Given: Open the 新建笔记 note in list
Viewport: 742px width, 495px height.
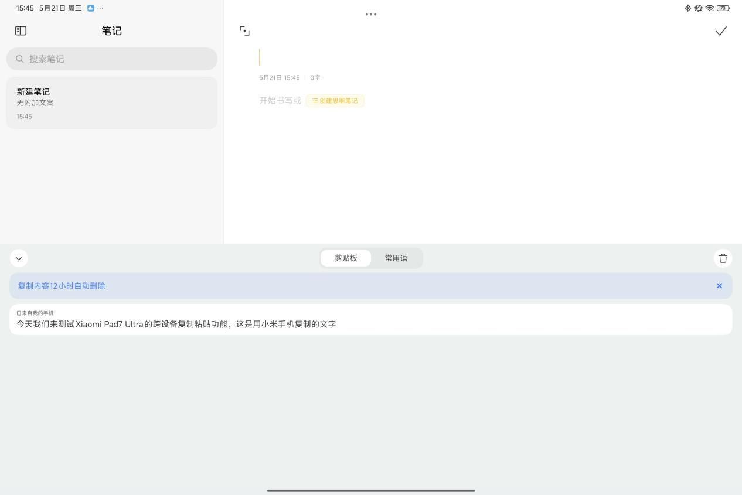Looking at the screenshot, I should 112,103.
